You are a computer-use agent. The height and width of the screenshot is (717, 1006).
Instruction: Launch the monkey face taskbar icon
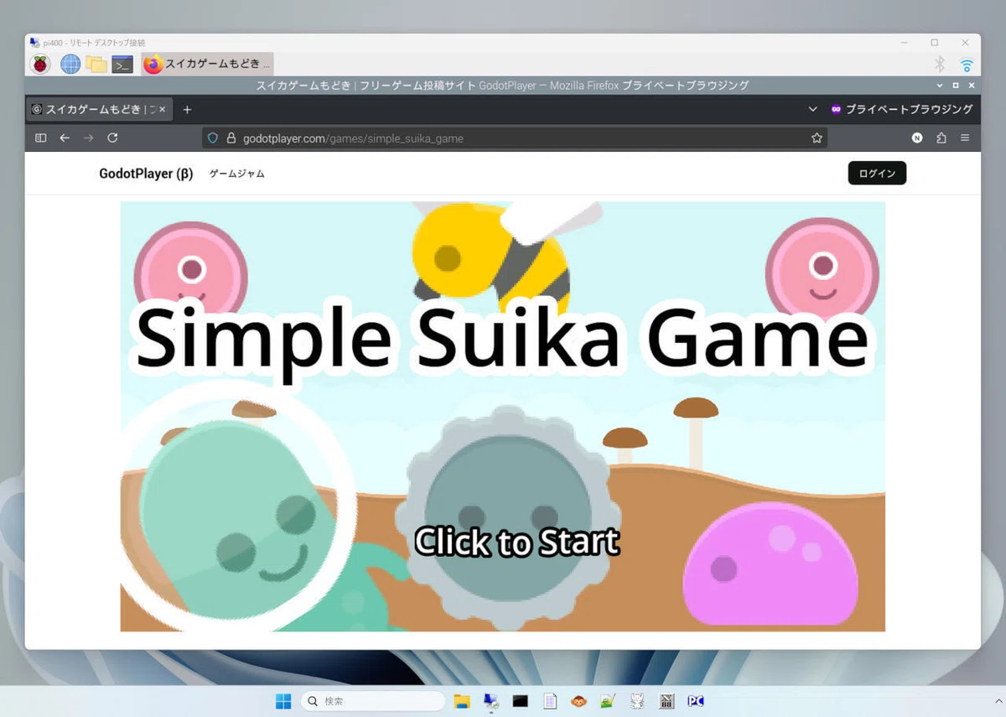tap(578, 701)
